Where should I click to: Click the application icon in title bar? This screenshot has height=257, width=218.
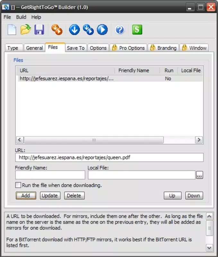(5, 7)
